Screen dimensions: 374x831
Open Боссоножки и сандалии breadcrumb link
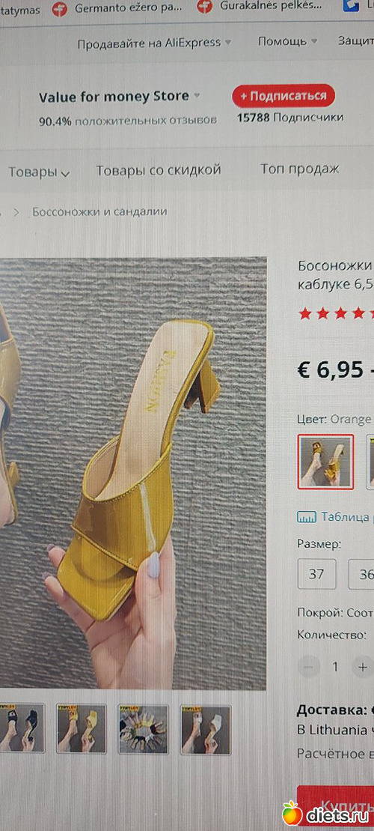click(100, 211)
